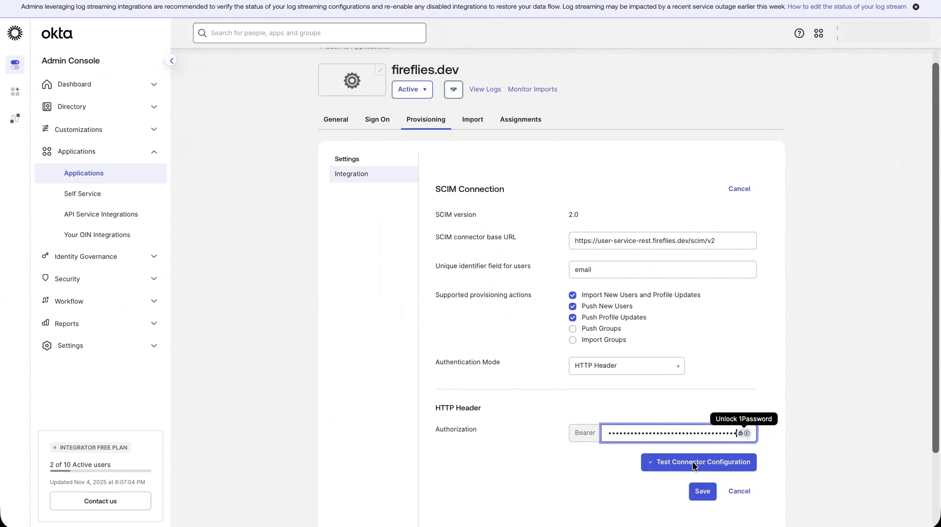The height and width of the screenshot is (527, 941).
Task: Uncheck Import New Users and Profile Updates
Action: (x=572, y=295)
